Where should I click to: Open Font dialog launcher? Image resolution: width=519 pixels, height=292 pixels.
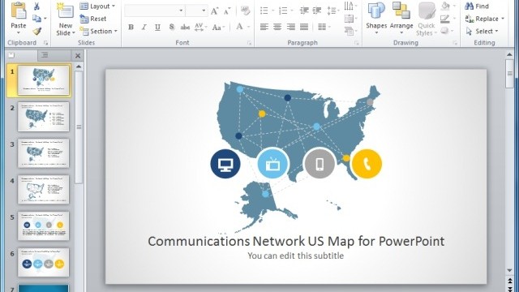tap(249, 43)
